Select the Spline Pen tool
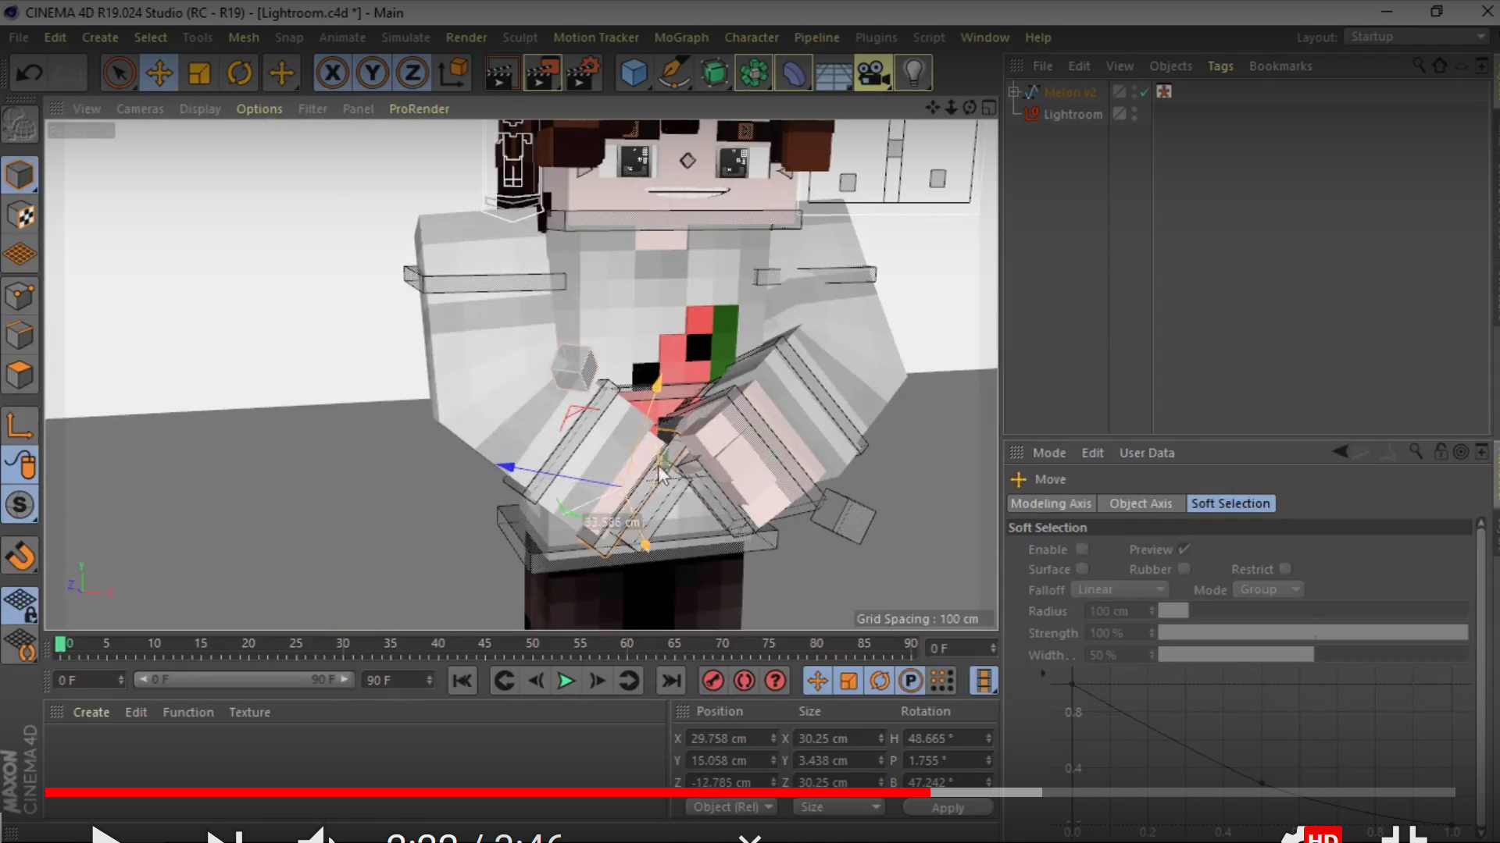 [x=674, y=73]
